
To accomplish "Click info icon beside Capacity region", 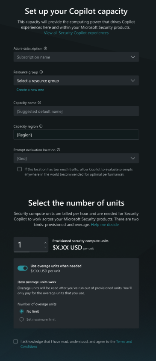I will (41, 126).
